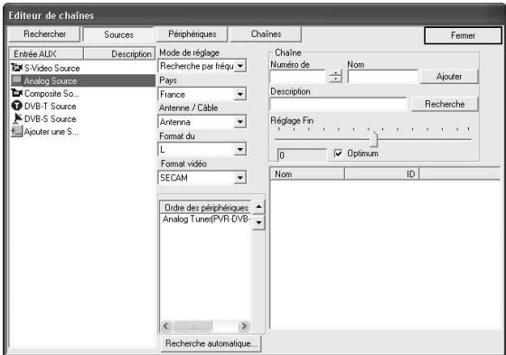Click the Composite Source camera icon
The width and height of the screenshot is (506, 355).
[x=17, y=93]
